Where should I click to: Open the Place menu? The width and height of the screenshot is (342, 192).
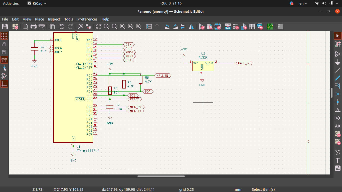coord(39,19)
